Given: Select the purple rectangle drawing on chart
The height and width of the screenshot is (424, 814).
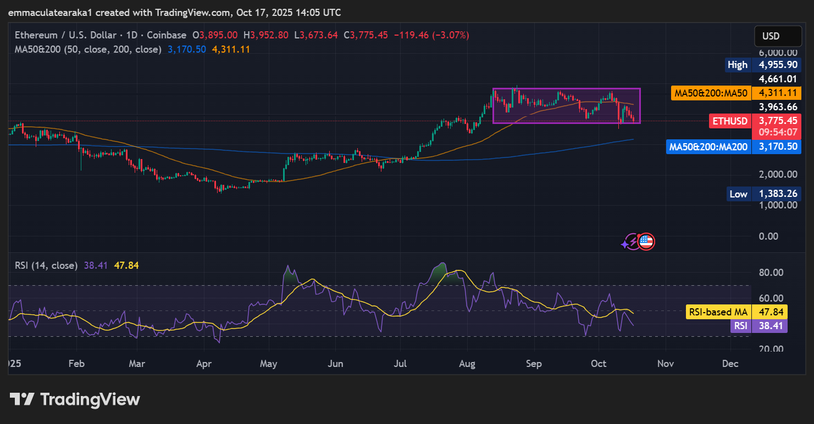Looking at the screenshot, I should tap(566, 89).
